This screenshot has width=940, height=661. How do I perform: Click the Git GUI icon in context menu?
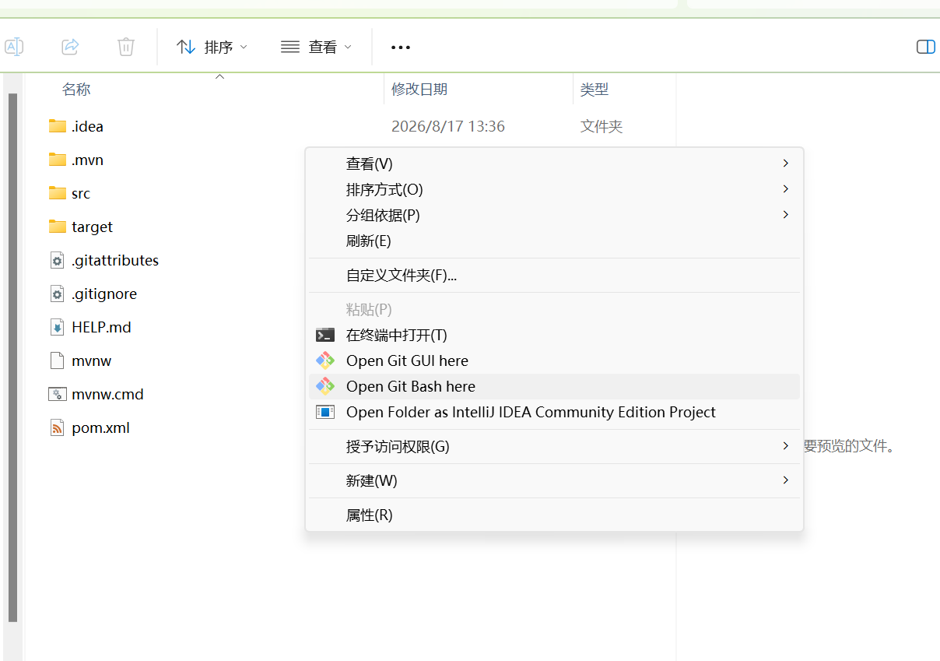325,360
